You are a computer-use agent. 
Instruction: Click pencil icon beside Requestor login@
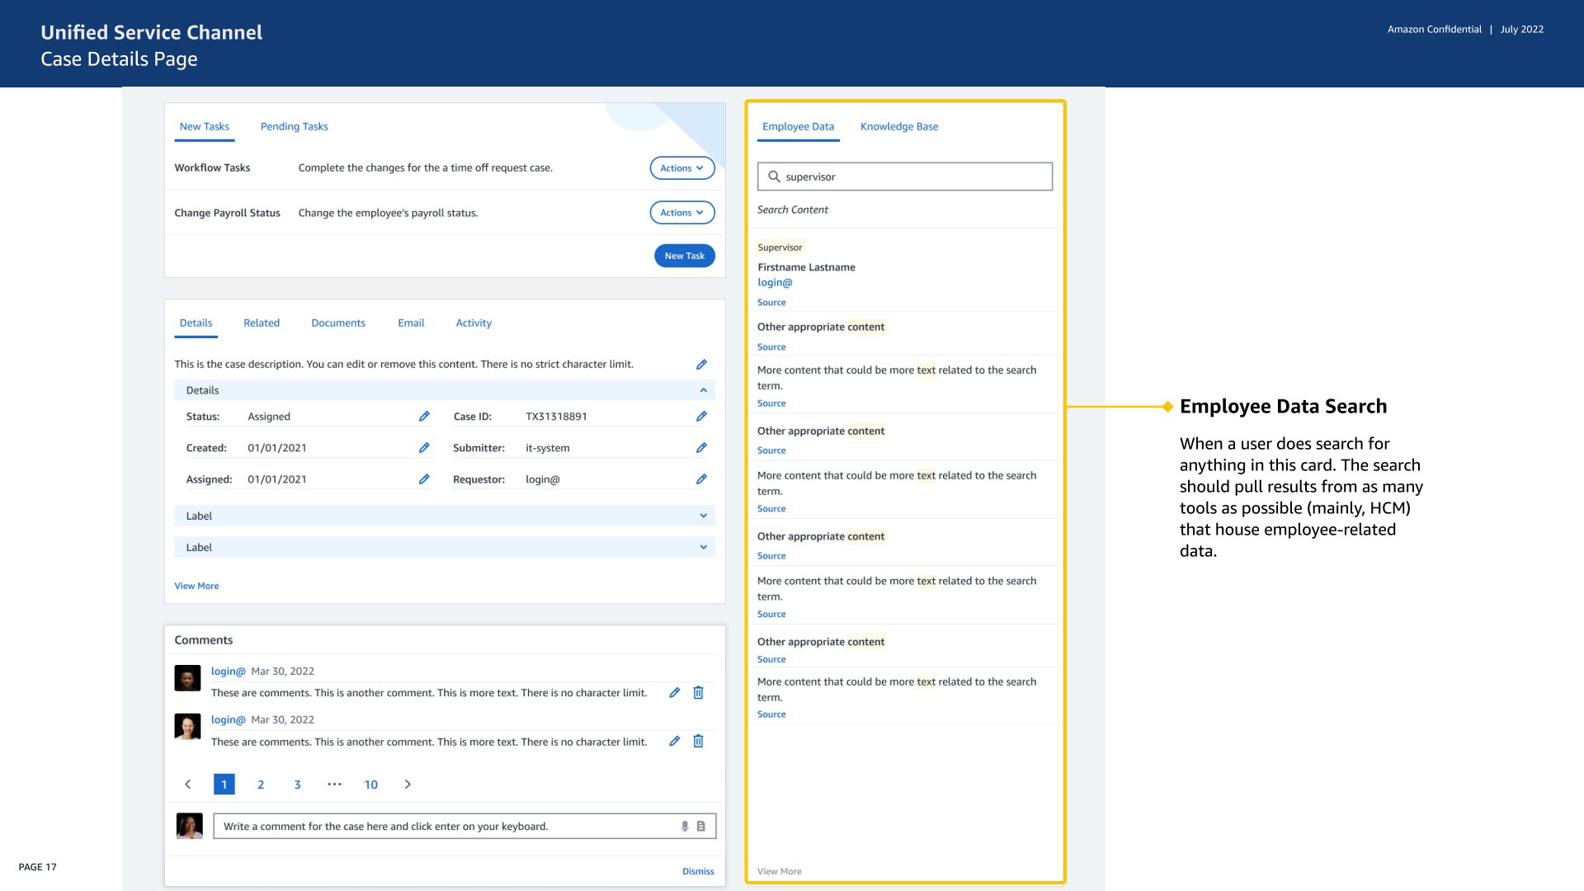point(701,479)
